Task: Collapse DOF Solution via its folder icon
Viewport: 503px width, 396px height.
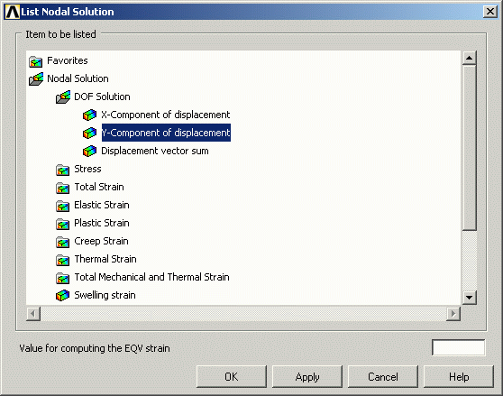Action: click(x=63, y=97)
